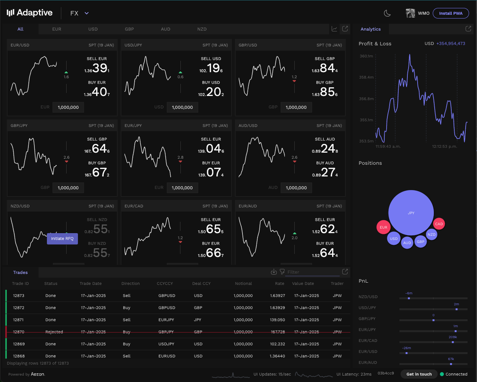This screenshot has height=382, width=477.
Task: Open the FX workspace dropdown
Action: click(x=79, y=12)
